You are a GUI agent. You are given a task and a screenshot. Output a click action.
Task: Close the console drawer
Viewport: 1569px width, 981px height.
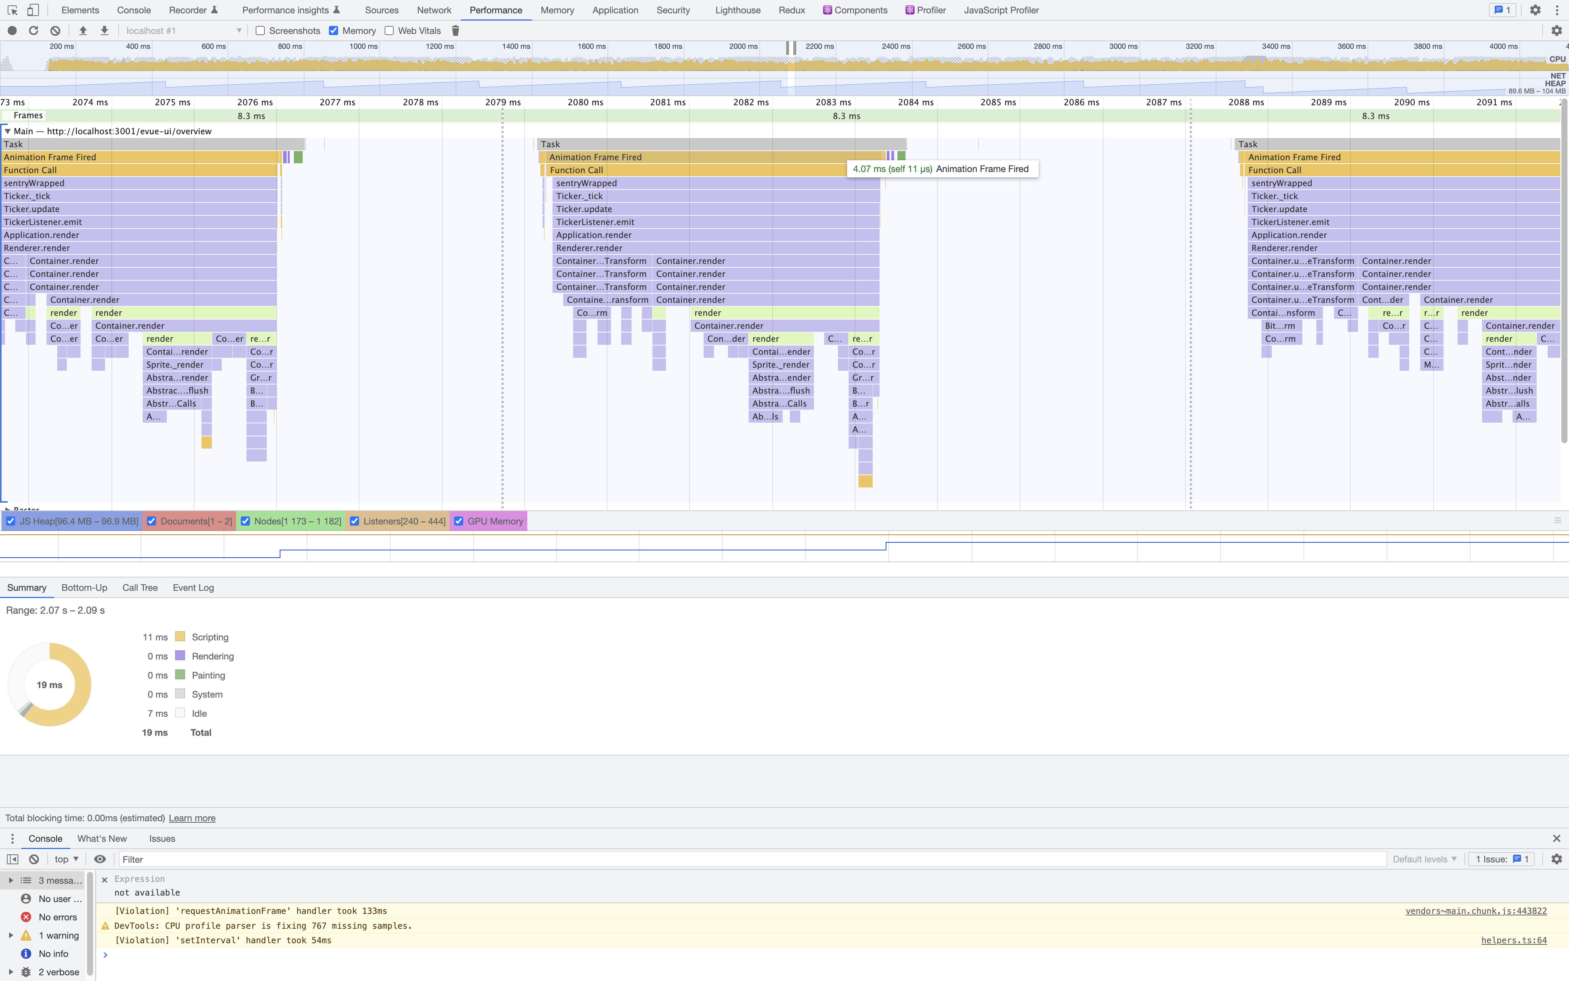tap(1556, 838)
